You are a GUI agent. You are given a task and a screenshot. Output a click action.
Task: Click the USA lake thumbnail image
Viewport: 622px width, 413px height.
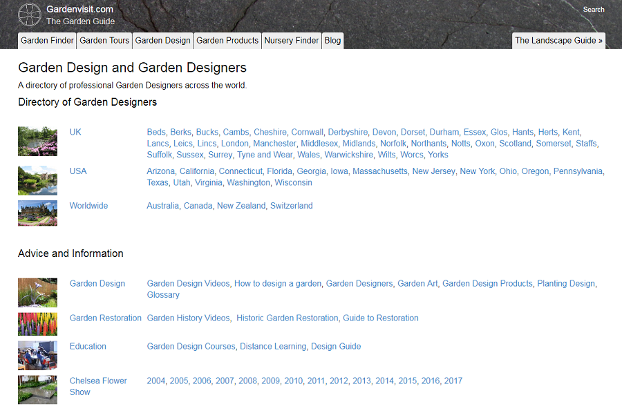point(37,180)
